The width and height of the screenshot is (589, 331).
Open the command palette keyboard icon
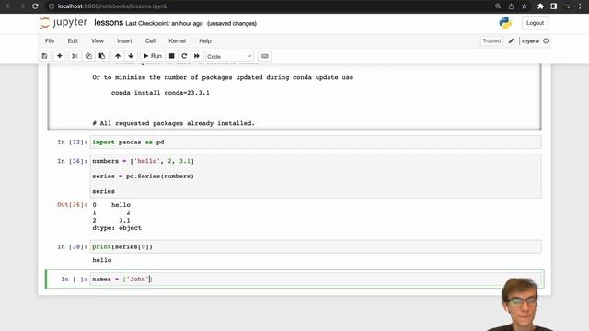(265, 56)
